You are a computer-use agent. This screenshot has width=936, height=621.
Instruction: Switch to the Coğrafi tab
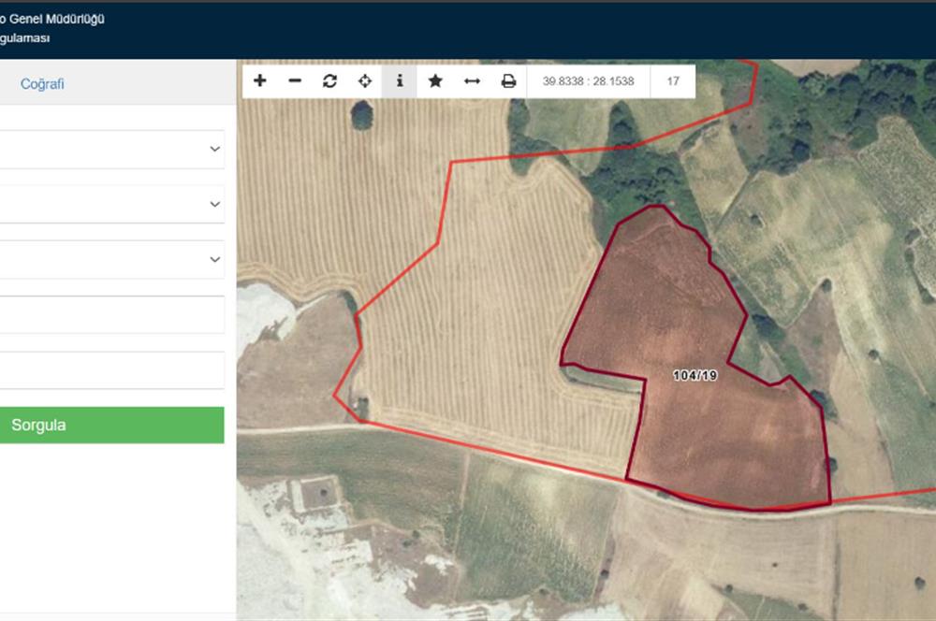coord(42,84)
